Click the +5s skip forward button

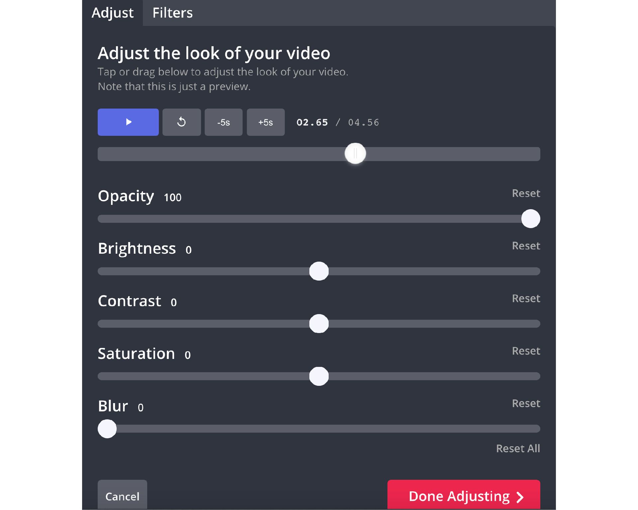(265, 122)
